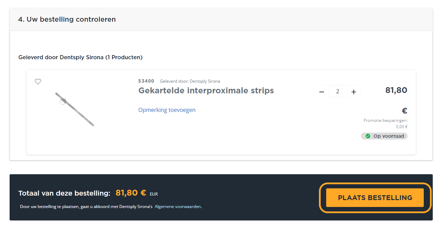Click the Geleverd door Dentsply Sirona heading
Viewport: 441px width, 229px height.
pos(80,57)
